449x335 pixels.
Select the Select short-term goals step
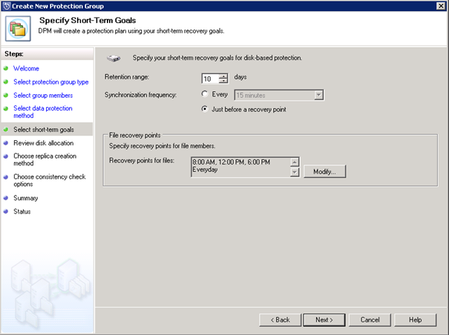[x=44, y=129]
